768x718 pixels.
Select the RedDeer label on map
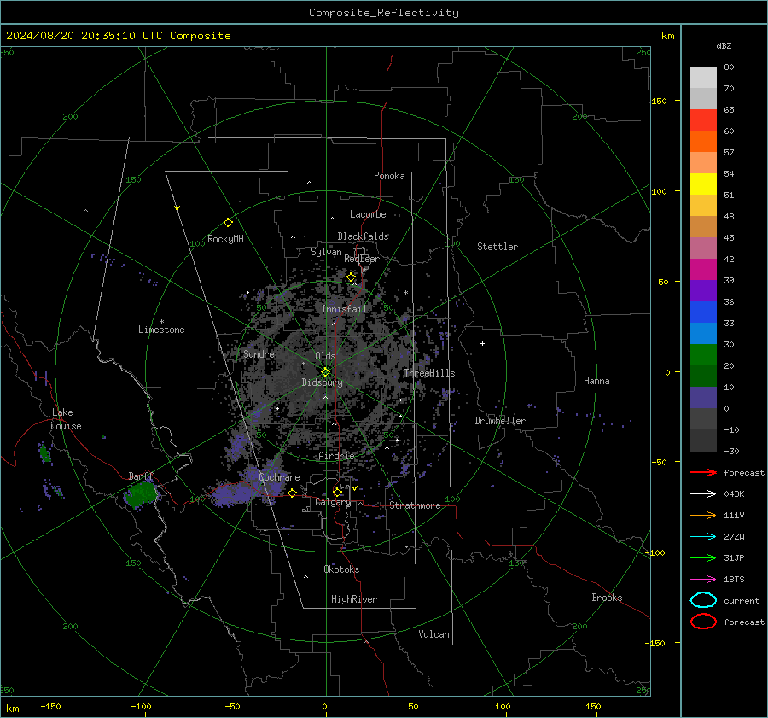362,259
